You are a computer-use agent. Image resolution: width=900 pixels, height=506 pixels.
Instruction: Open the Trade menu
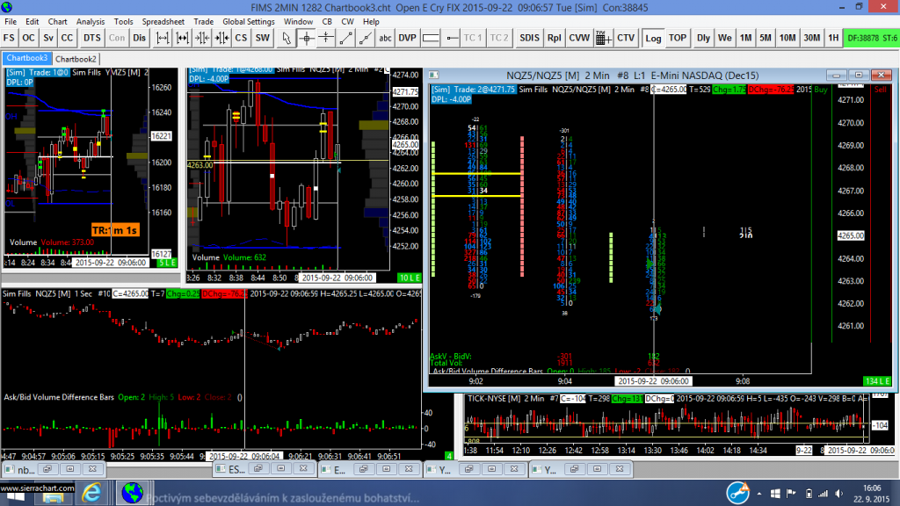(x=203, y=21)
